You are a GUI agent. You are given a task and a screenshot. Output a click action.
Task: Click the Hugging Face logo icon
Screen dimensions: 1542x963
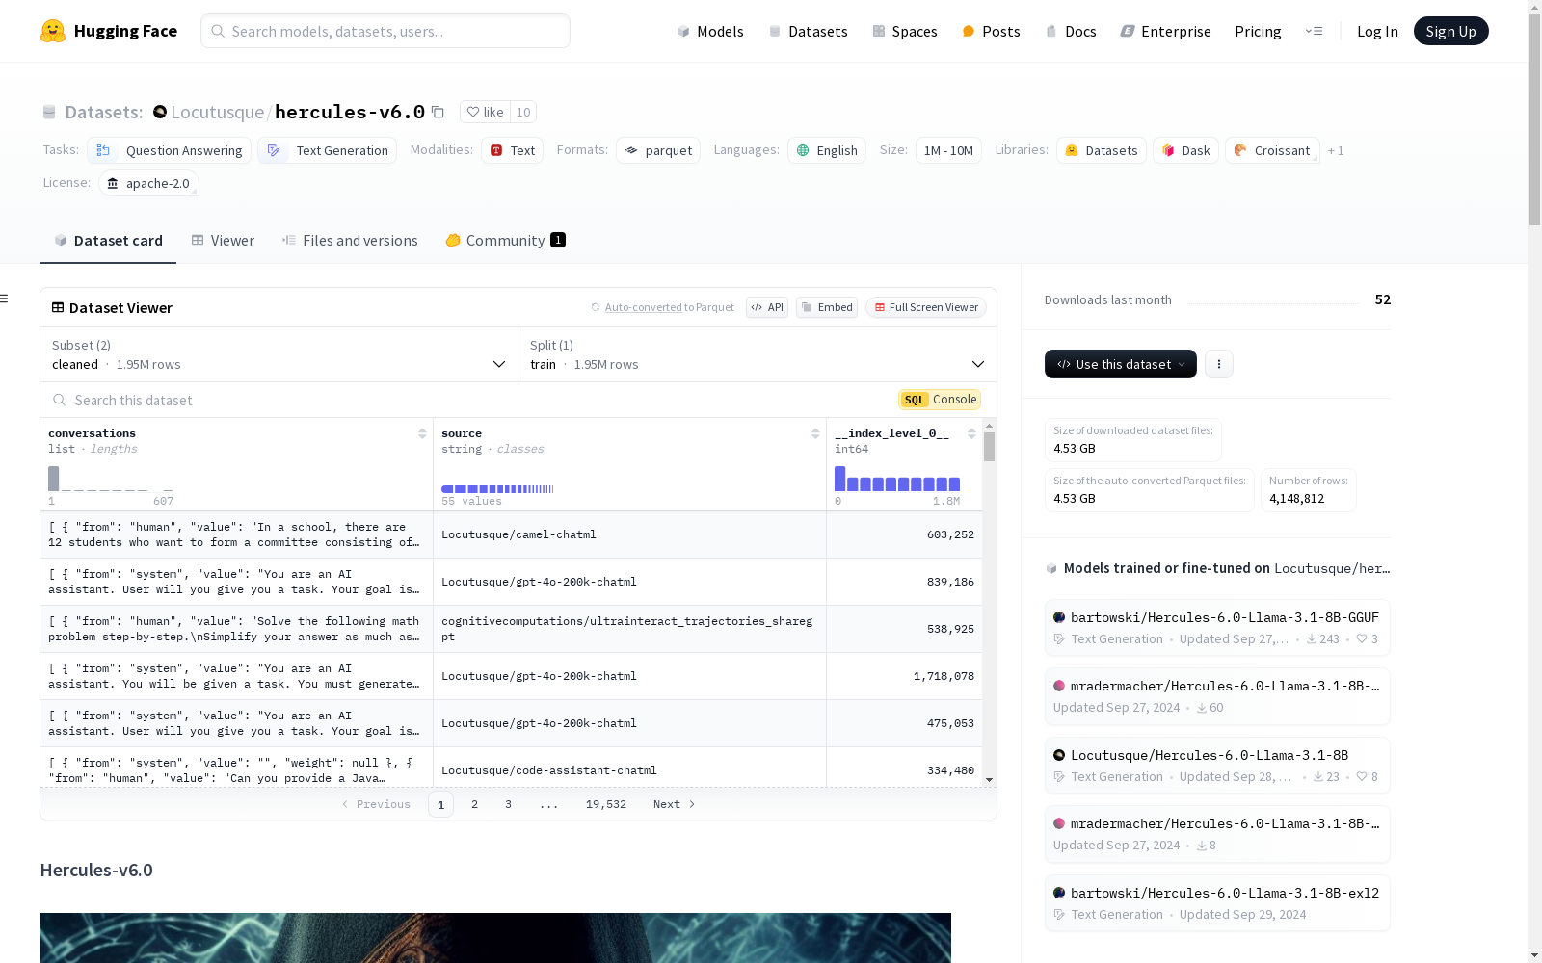pos(53,31)
